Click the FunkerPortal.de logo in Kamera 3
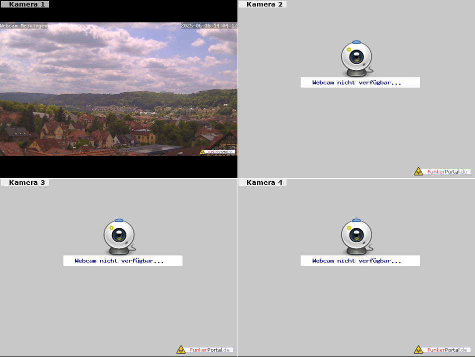 point(204,349)
